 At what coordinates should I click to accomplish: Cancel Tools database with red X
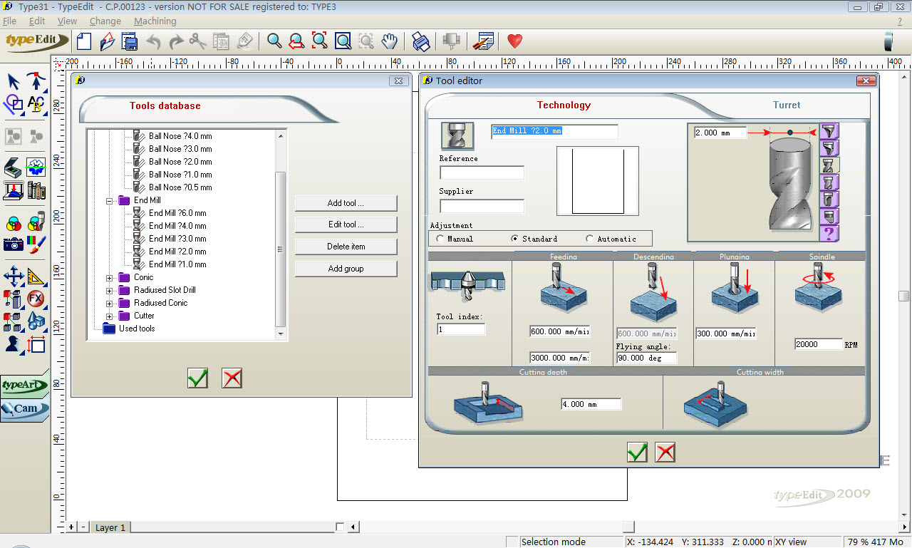pyautogui.click(x=232, y=378)
